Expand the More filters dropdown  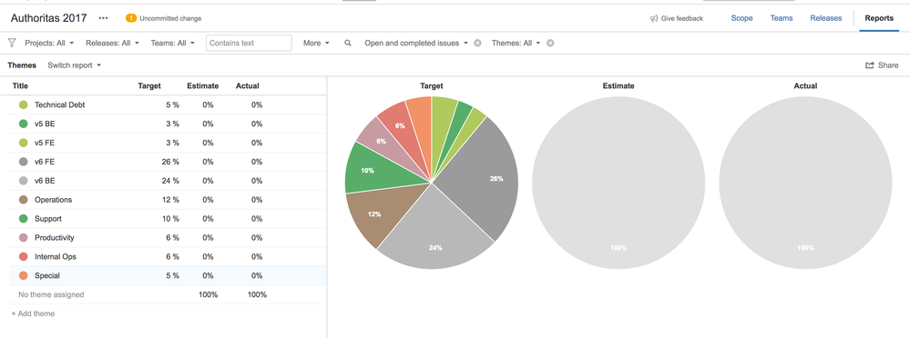tap(316, 43)
